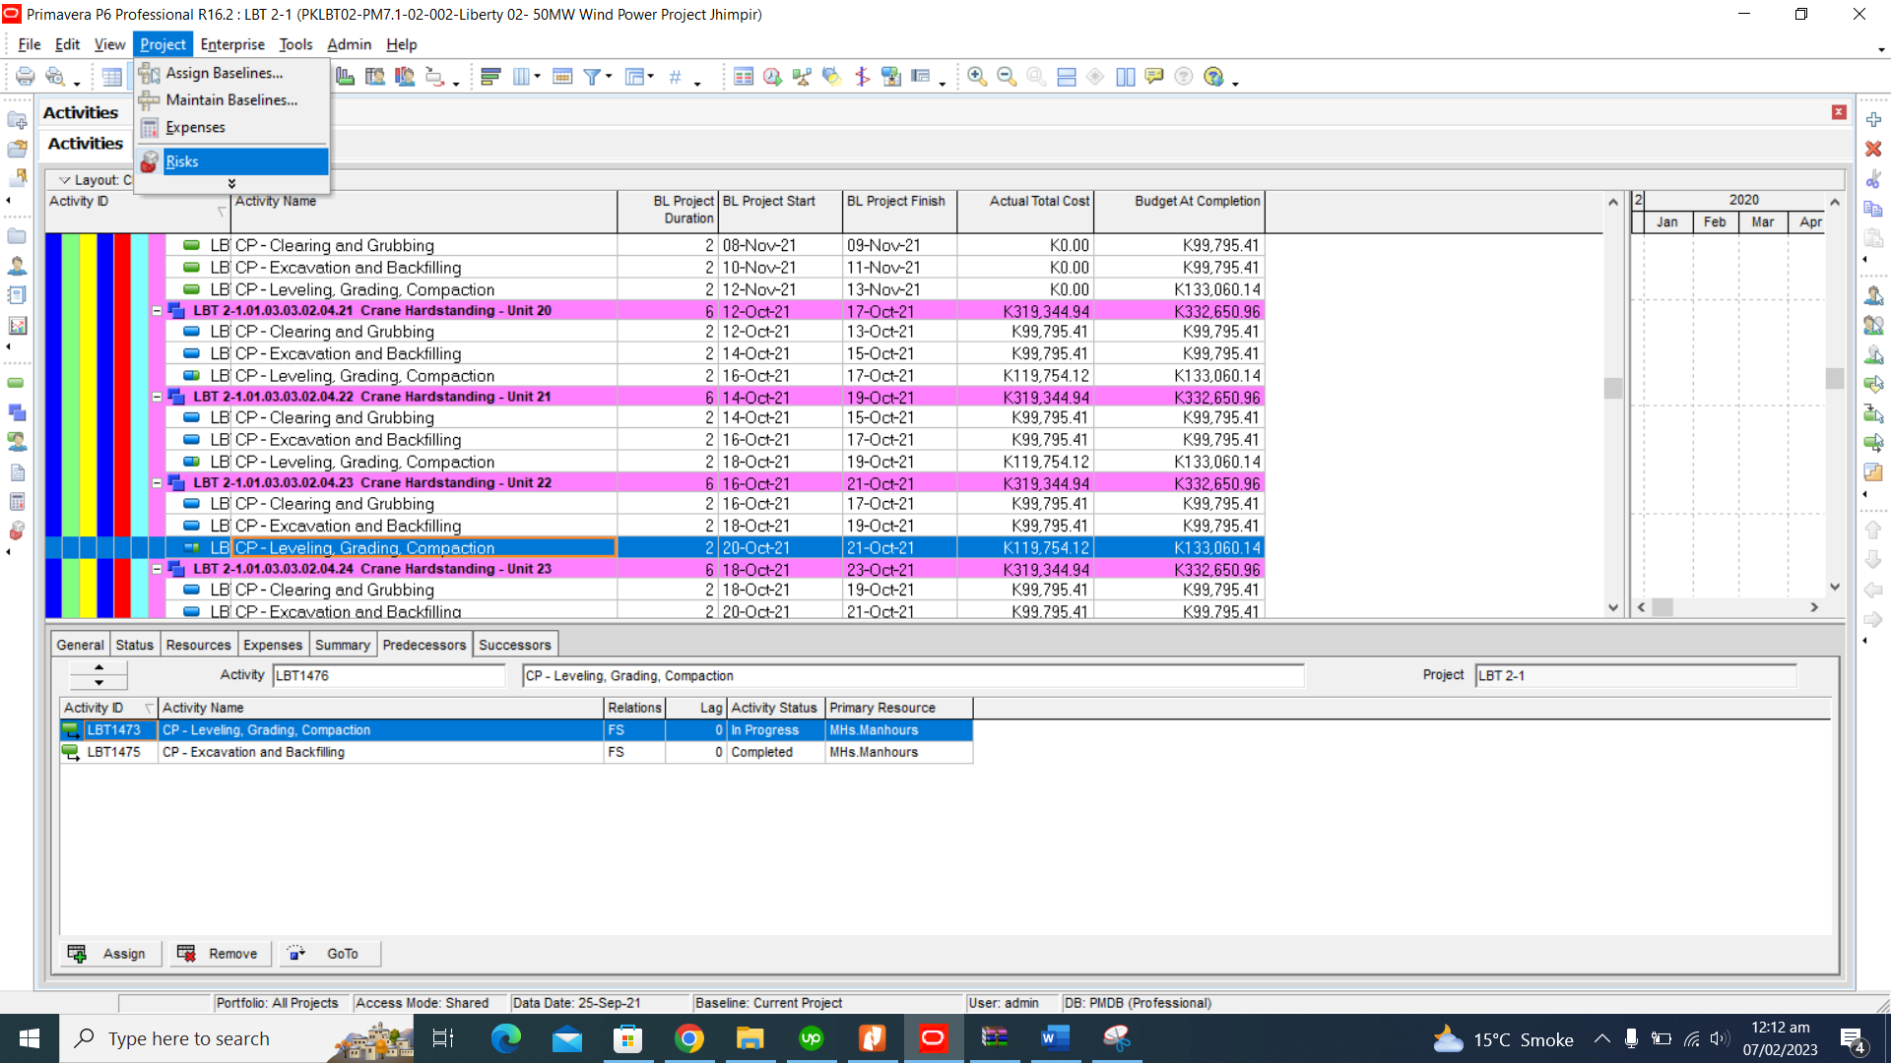The width and height of the screenshot is (1891, 1063).
Task: Expand Crane Hardstanding Unit 22 WBS node
Action: (156, 481)
